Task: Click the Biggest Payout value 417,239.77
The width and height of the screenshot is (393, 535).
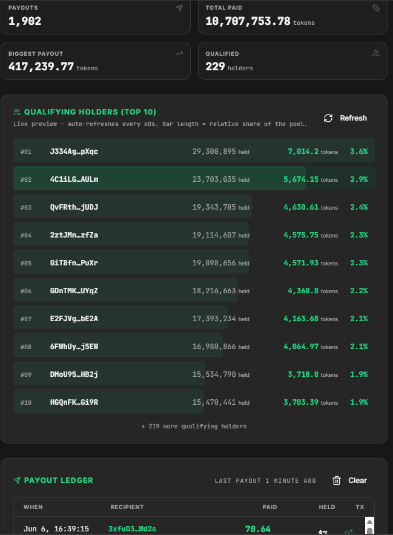Action: 41,67
